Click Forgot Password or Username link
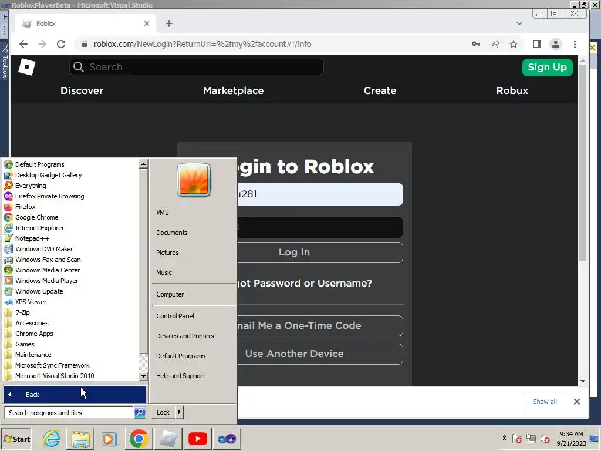The height and width of the screenshot is (451, 601). [305, 284]
